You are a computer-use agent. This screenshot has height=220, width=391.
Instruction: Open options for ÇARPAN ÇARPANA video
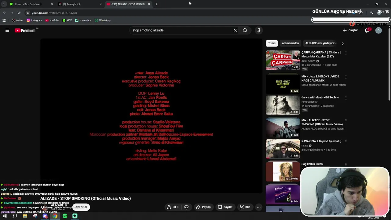pyautogui.click(x=346, y=53)
